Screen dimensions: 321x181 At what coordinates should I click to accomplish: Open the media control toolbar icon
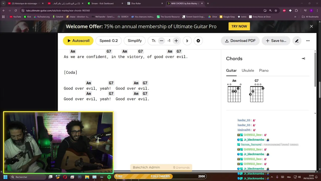[305, 11]
